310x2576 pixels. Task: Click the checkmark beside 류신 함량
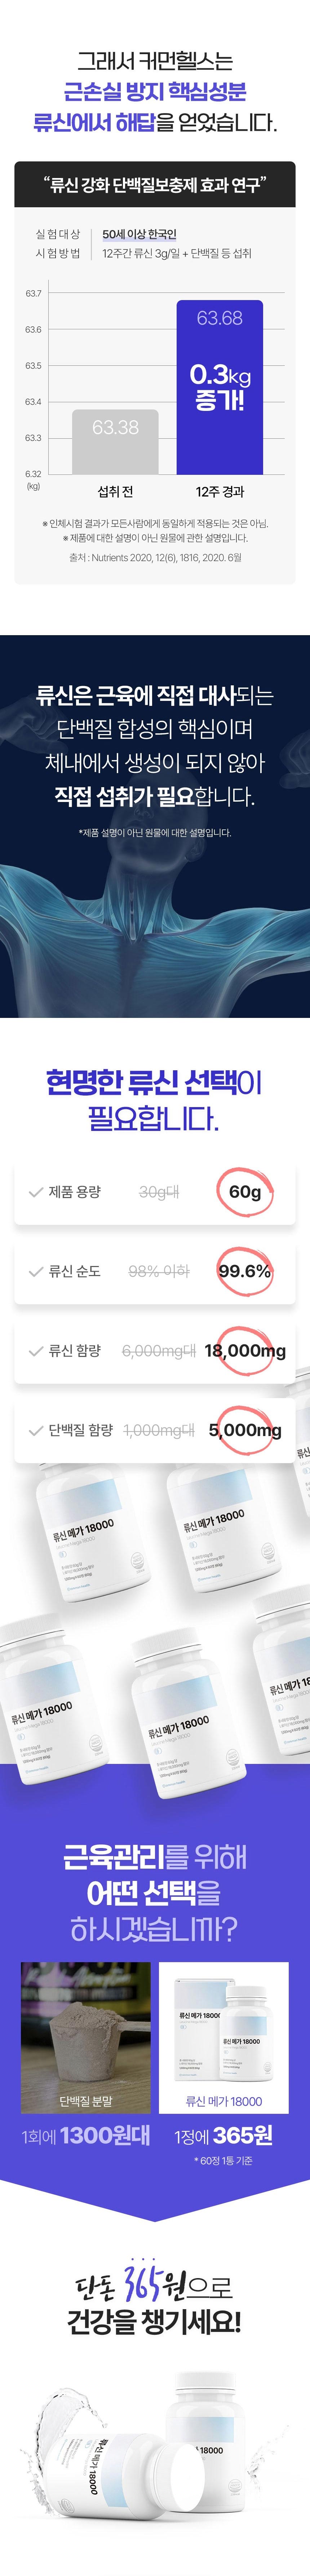tap(36, 1351)
